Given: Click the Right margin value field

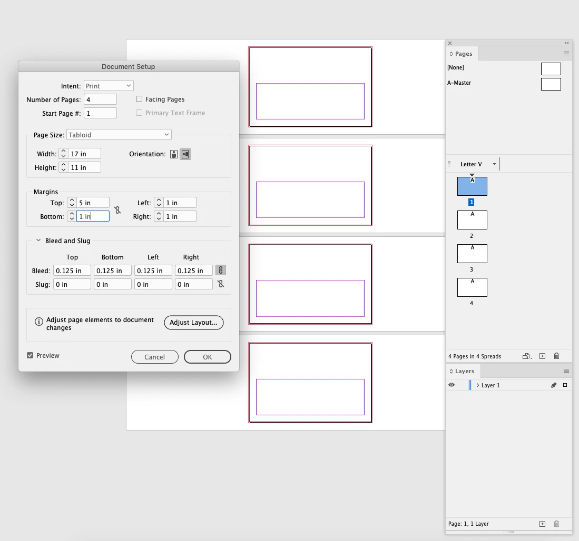Looking at the screenshot, I should click(180, 216).
